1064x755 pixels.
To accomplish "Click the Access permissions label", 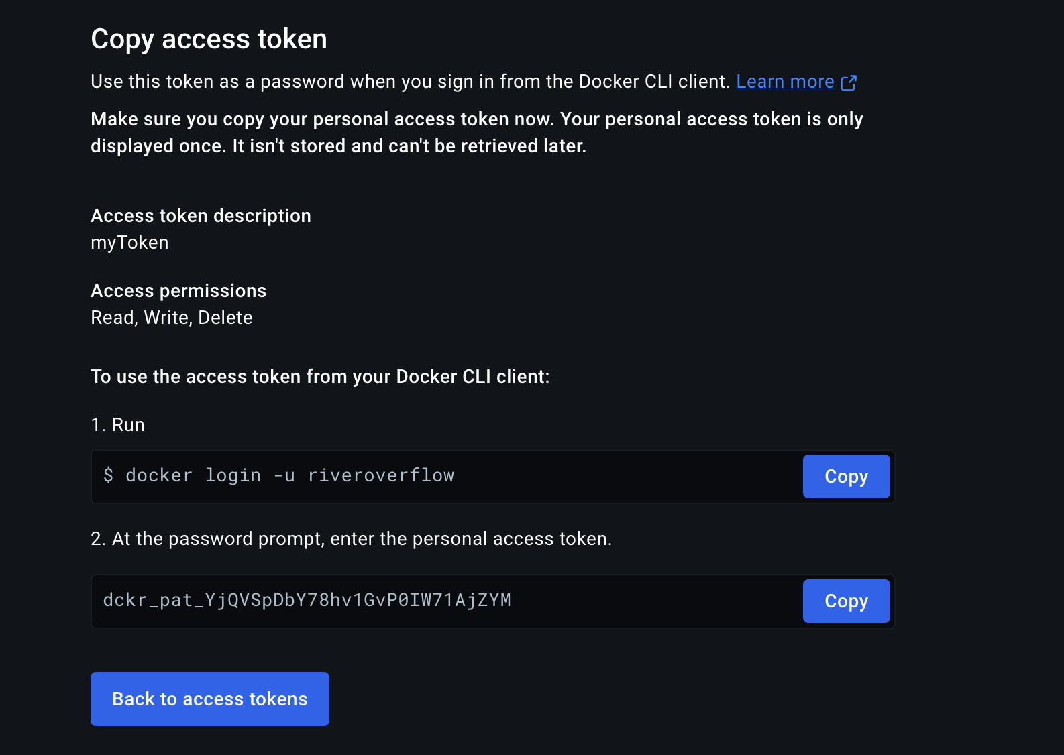I will (178, 291).
